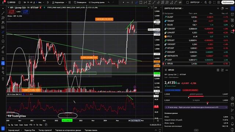Viewport: 235px width, 132px height.
Task: Open the XRPUSD note edit icon
Action: coord(222,70)
